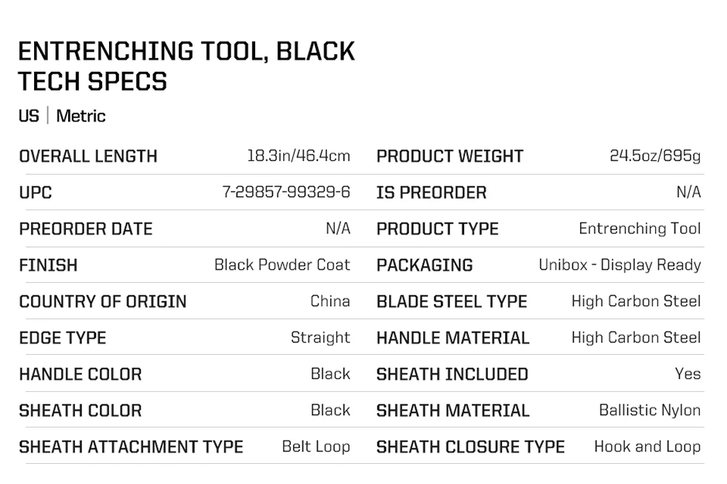727x484 pixels.
Task: Click the Hook and Loop closure value
Action: (x=647, y=446)
